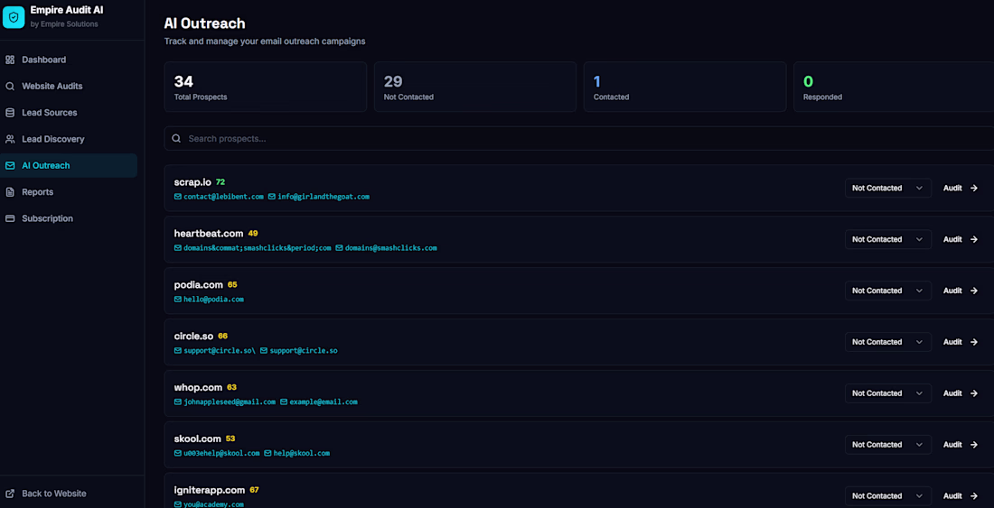Click the arrow icon in scrap.io row
This screenshot has height=508, width=994.
(974, 188)
